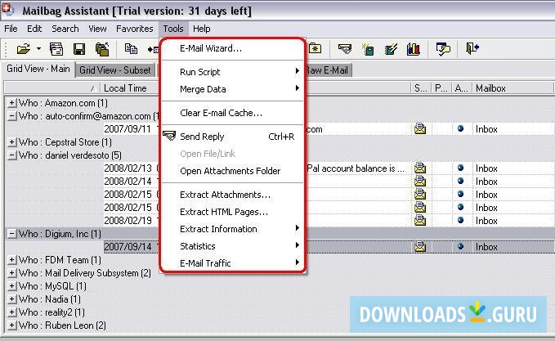This screenshot has height=341, width=555.
Task: Click the notepad with pencil toolbar icon
Action: click(391, 49)
